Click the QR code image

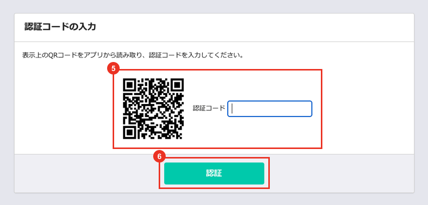153,109
